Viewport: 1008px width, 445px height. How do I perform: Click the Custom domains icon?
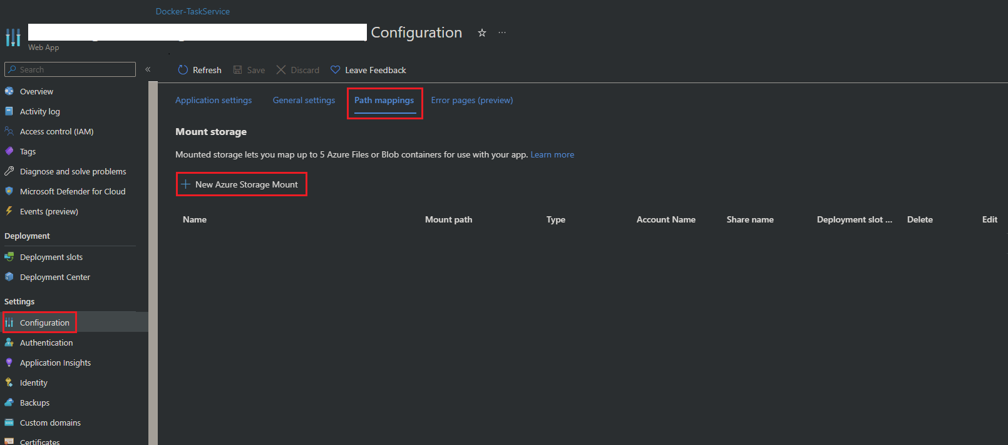click(x=9, y=422)
